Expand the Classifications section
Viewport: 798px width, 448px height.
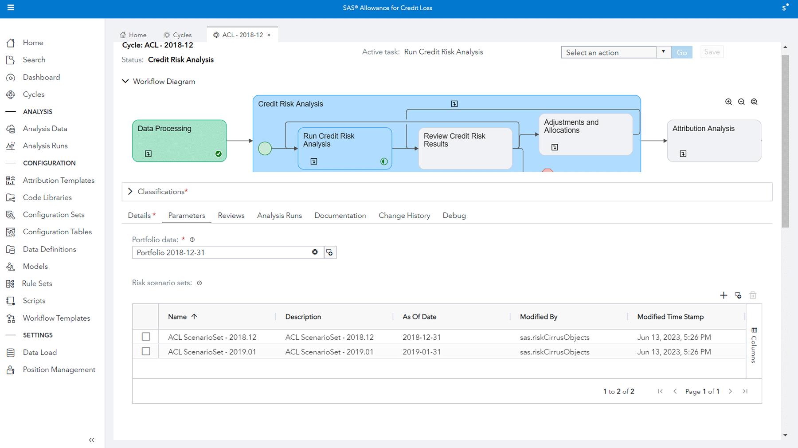130,192
